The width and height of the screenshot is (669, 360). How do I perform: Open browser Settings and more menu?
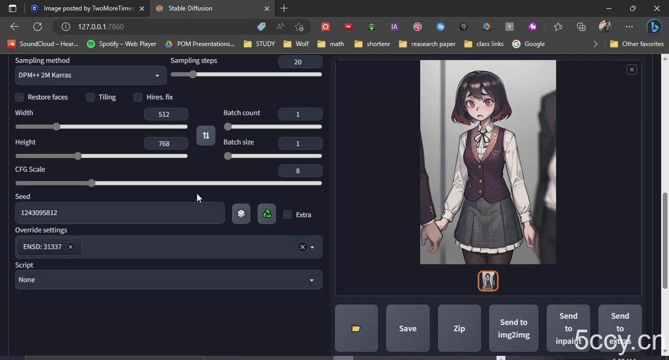click(x=629, y=27)
